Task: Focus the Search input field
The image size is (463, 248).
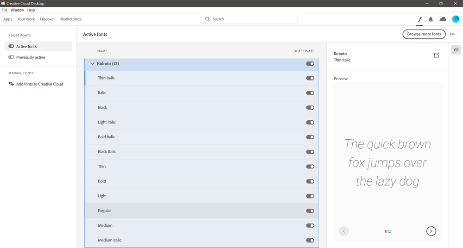Action: click(249, 19)
